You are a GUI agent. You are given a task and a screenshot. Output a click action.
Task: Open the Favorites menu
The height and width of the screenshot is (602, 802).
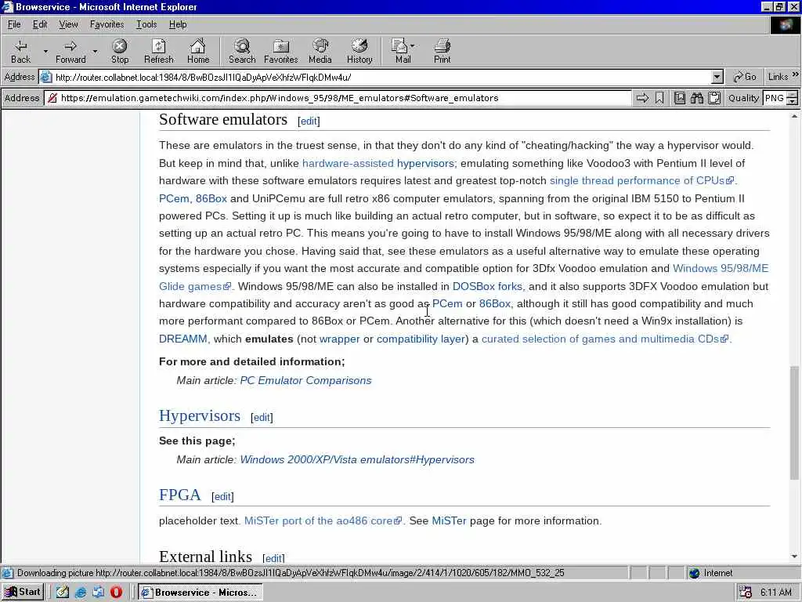click(107, 24)
